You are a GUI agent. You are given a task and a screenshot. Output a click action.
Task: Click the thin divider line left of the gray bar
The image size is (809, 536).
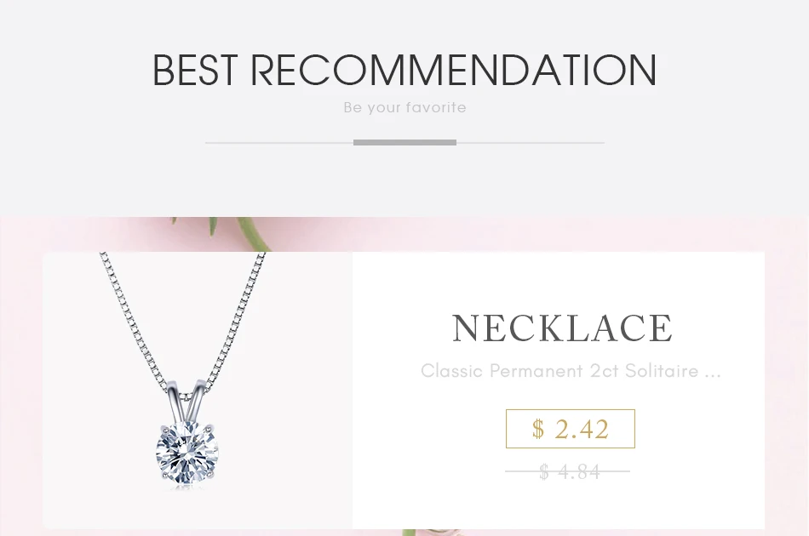coord(279,142)
